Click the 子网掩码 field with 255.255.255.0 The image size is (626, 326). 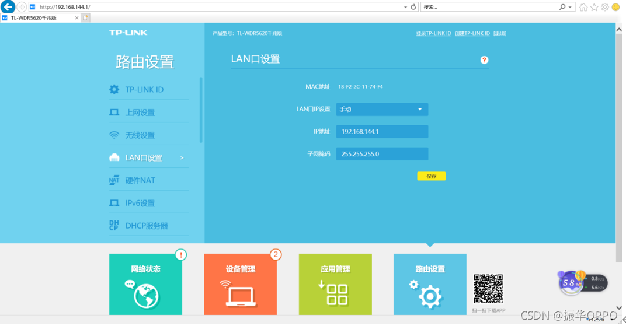tap(382, 154)
